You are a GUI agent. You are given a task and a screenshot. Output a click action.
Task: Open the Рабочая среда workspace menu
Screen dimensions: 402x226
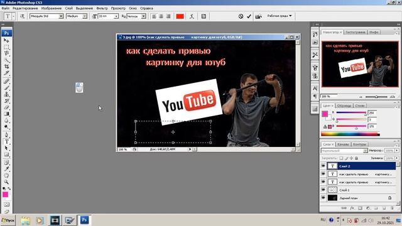[280, 16]
